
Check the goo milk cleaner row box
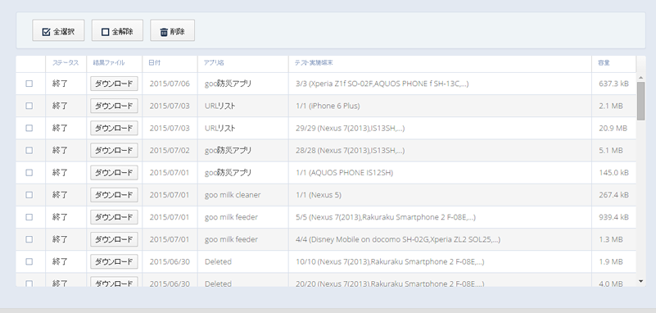(x=29, y=194)
